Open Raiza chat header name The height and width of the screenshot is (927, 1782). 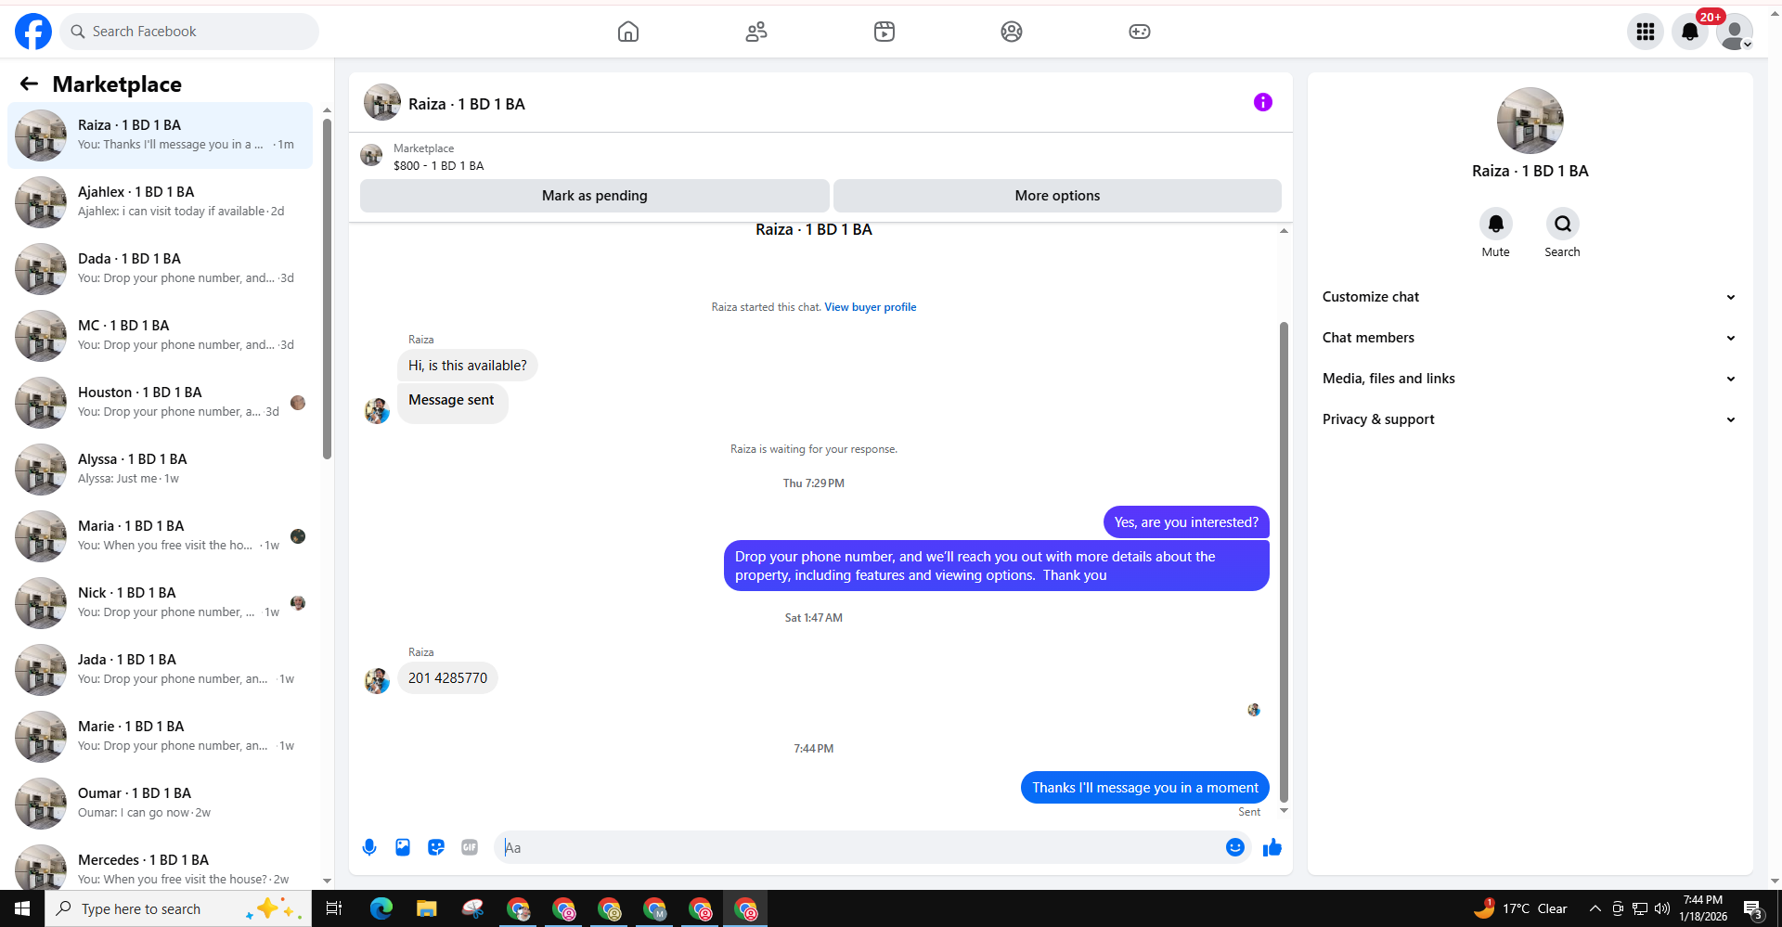click(x=467, y=104)
